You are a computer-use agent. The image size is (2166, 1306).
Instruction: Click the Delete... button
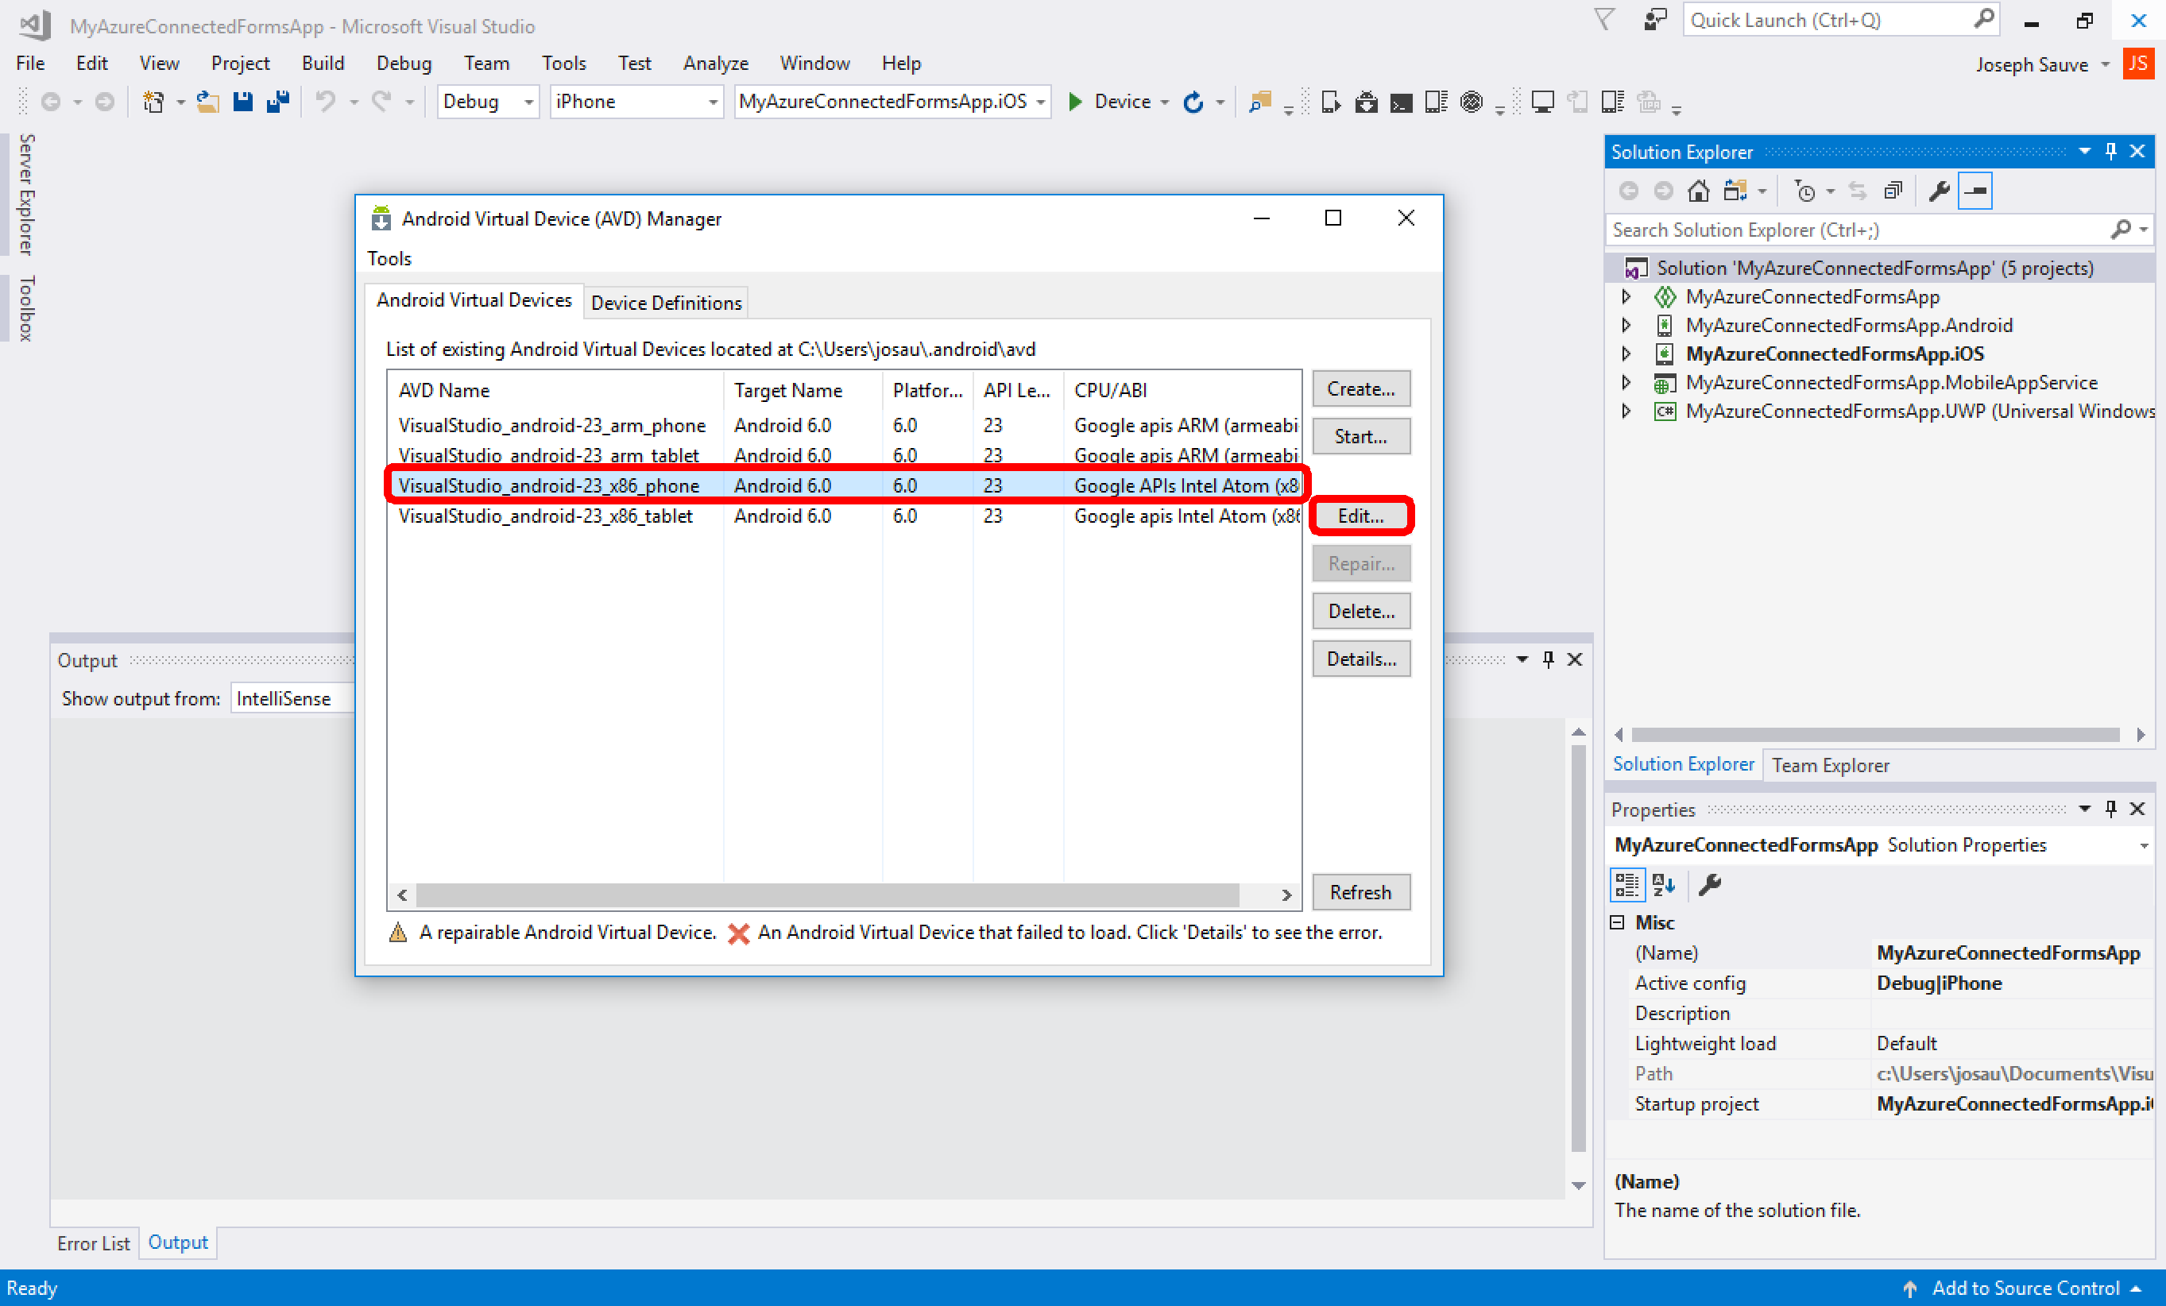click(x=1361, y=611)
